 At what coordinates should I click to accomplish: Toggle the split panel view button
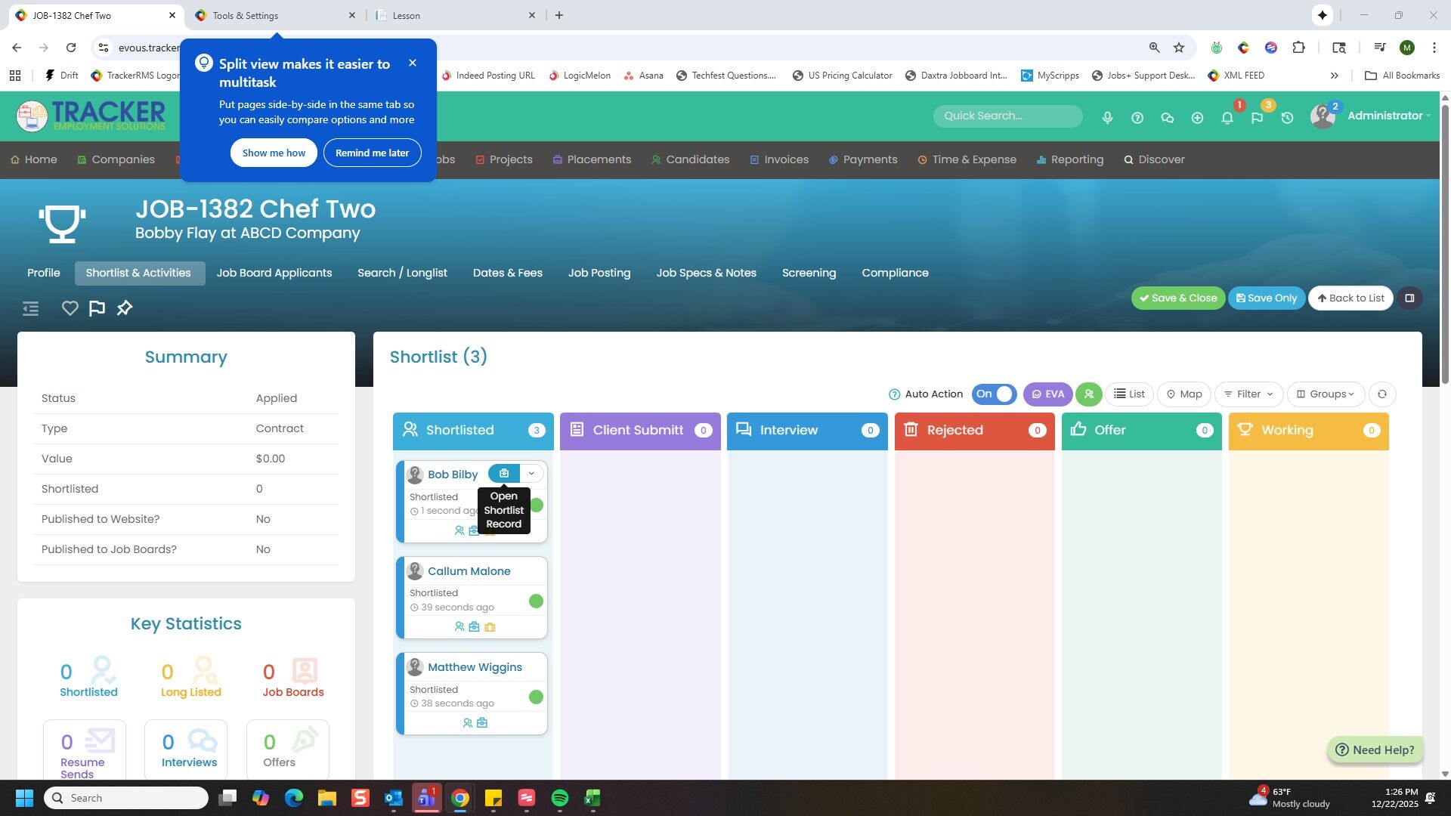click(x=1409, y=298)
